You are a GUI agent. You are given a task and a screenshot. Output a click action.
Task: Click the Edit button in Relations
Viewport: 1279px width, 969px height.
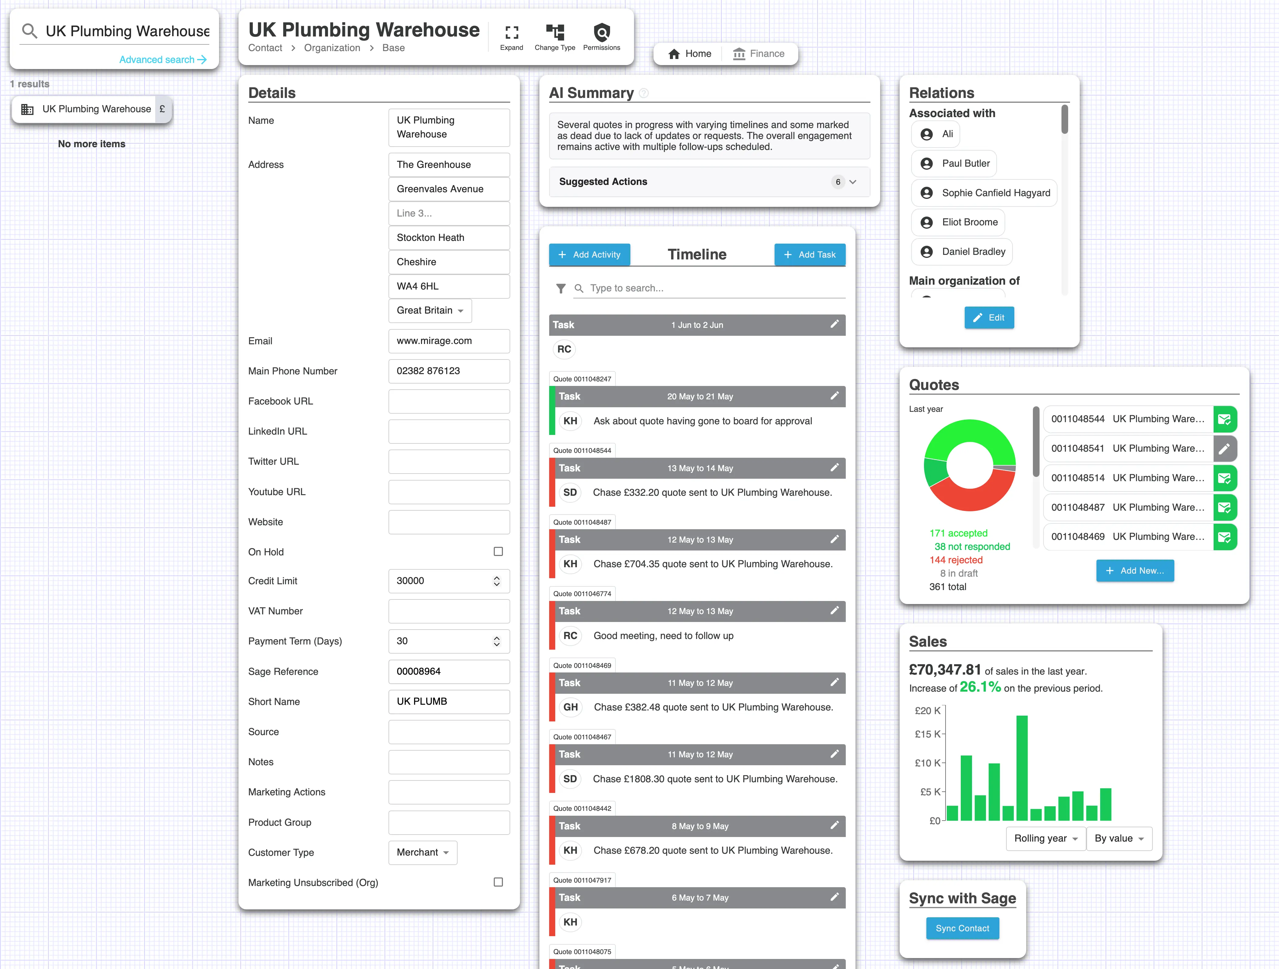pos(989,318)
